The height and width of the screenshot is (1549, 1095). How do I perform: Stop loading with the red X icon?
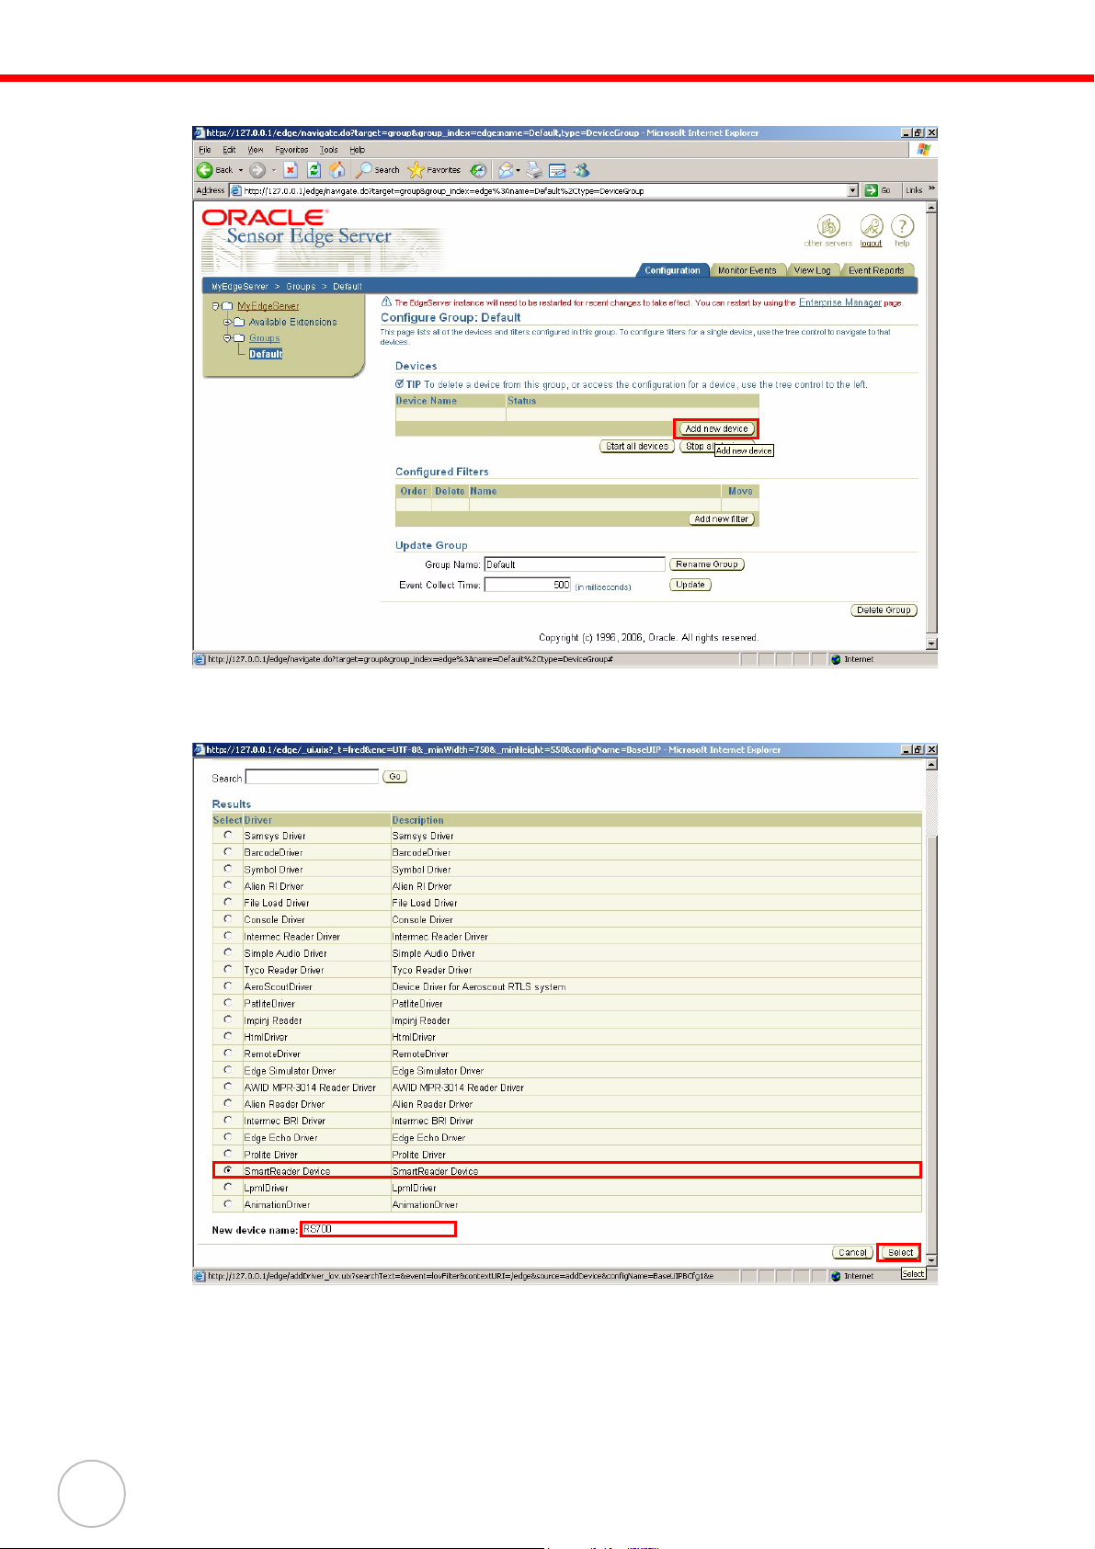291,170
